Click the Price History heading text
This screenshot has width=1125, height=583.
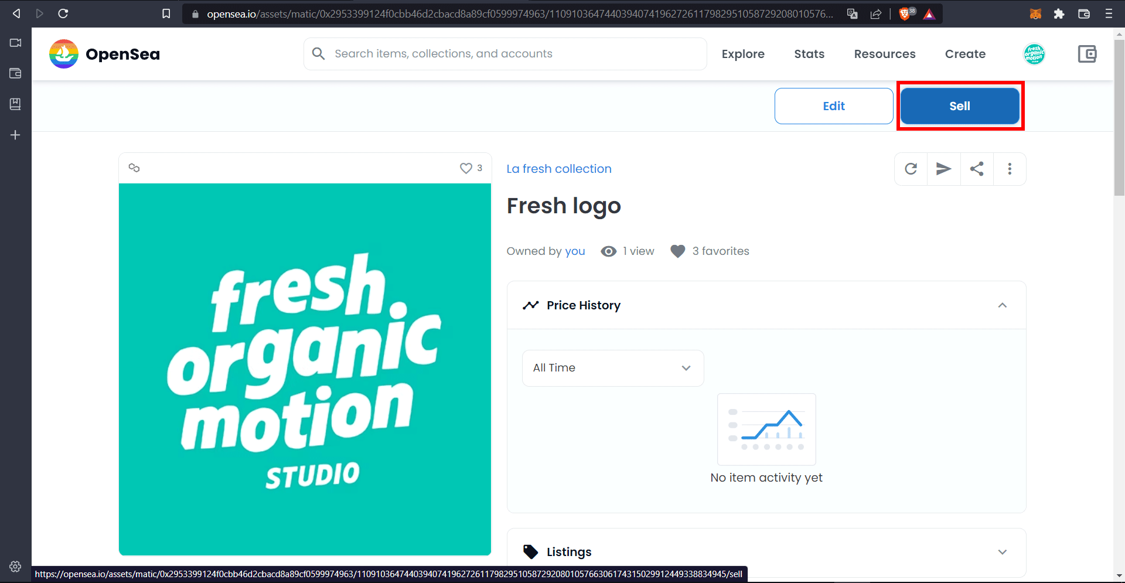(x=584, y=305)
